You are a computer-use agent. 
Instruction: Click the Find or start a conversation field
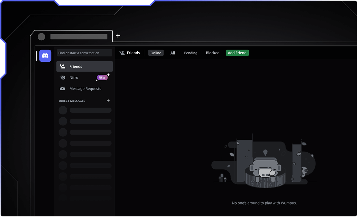(x=84, y=53)
